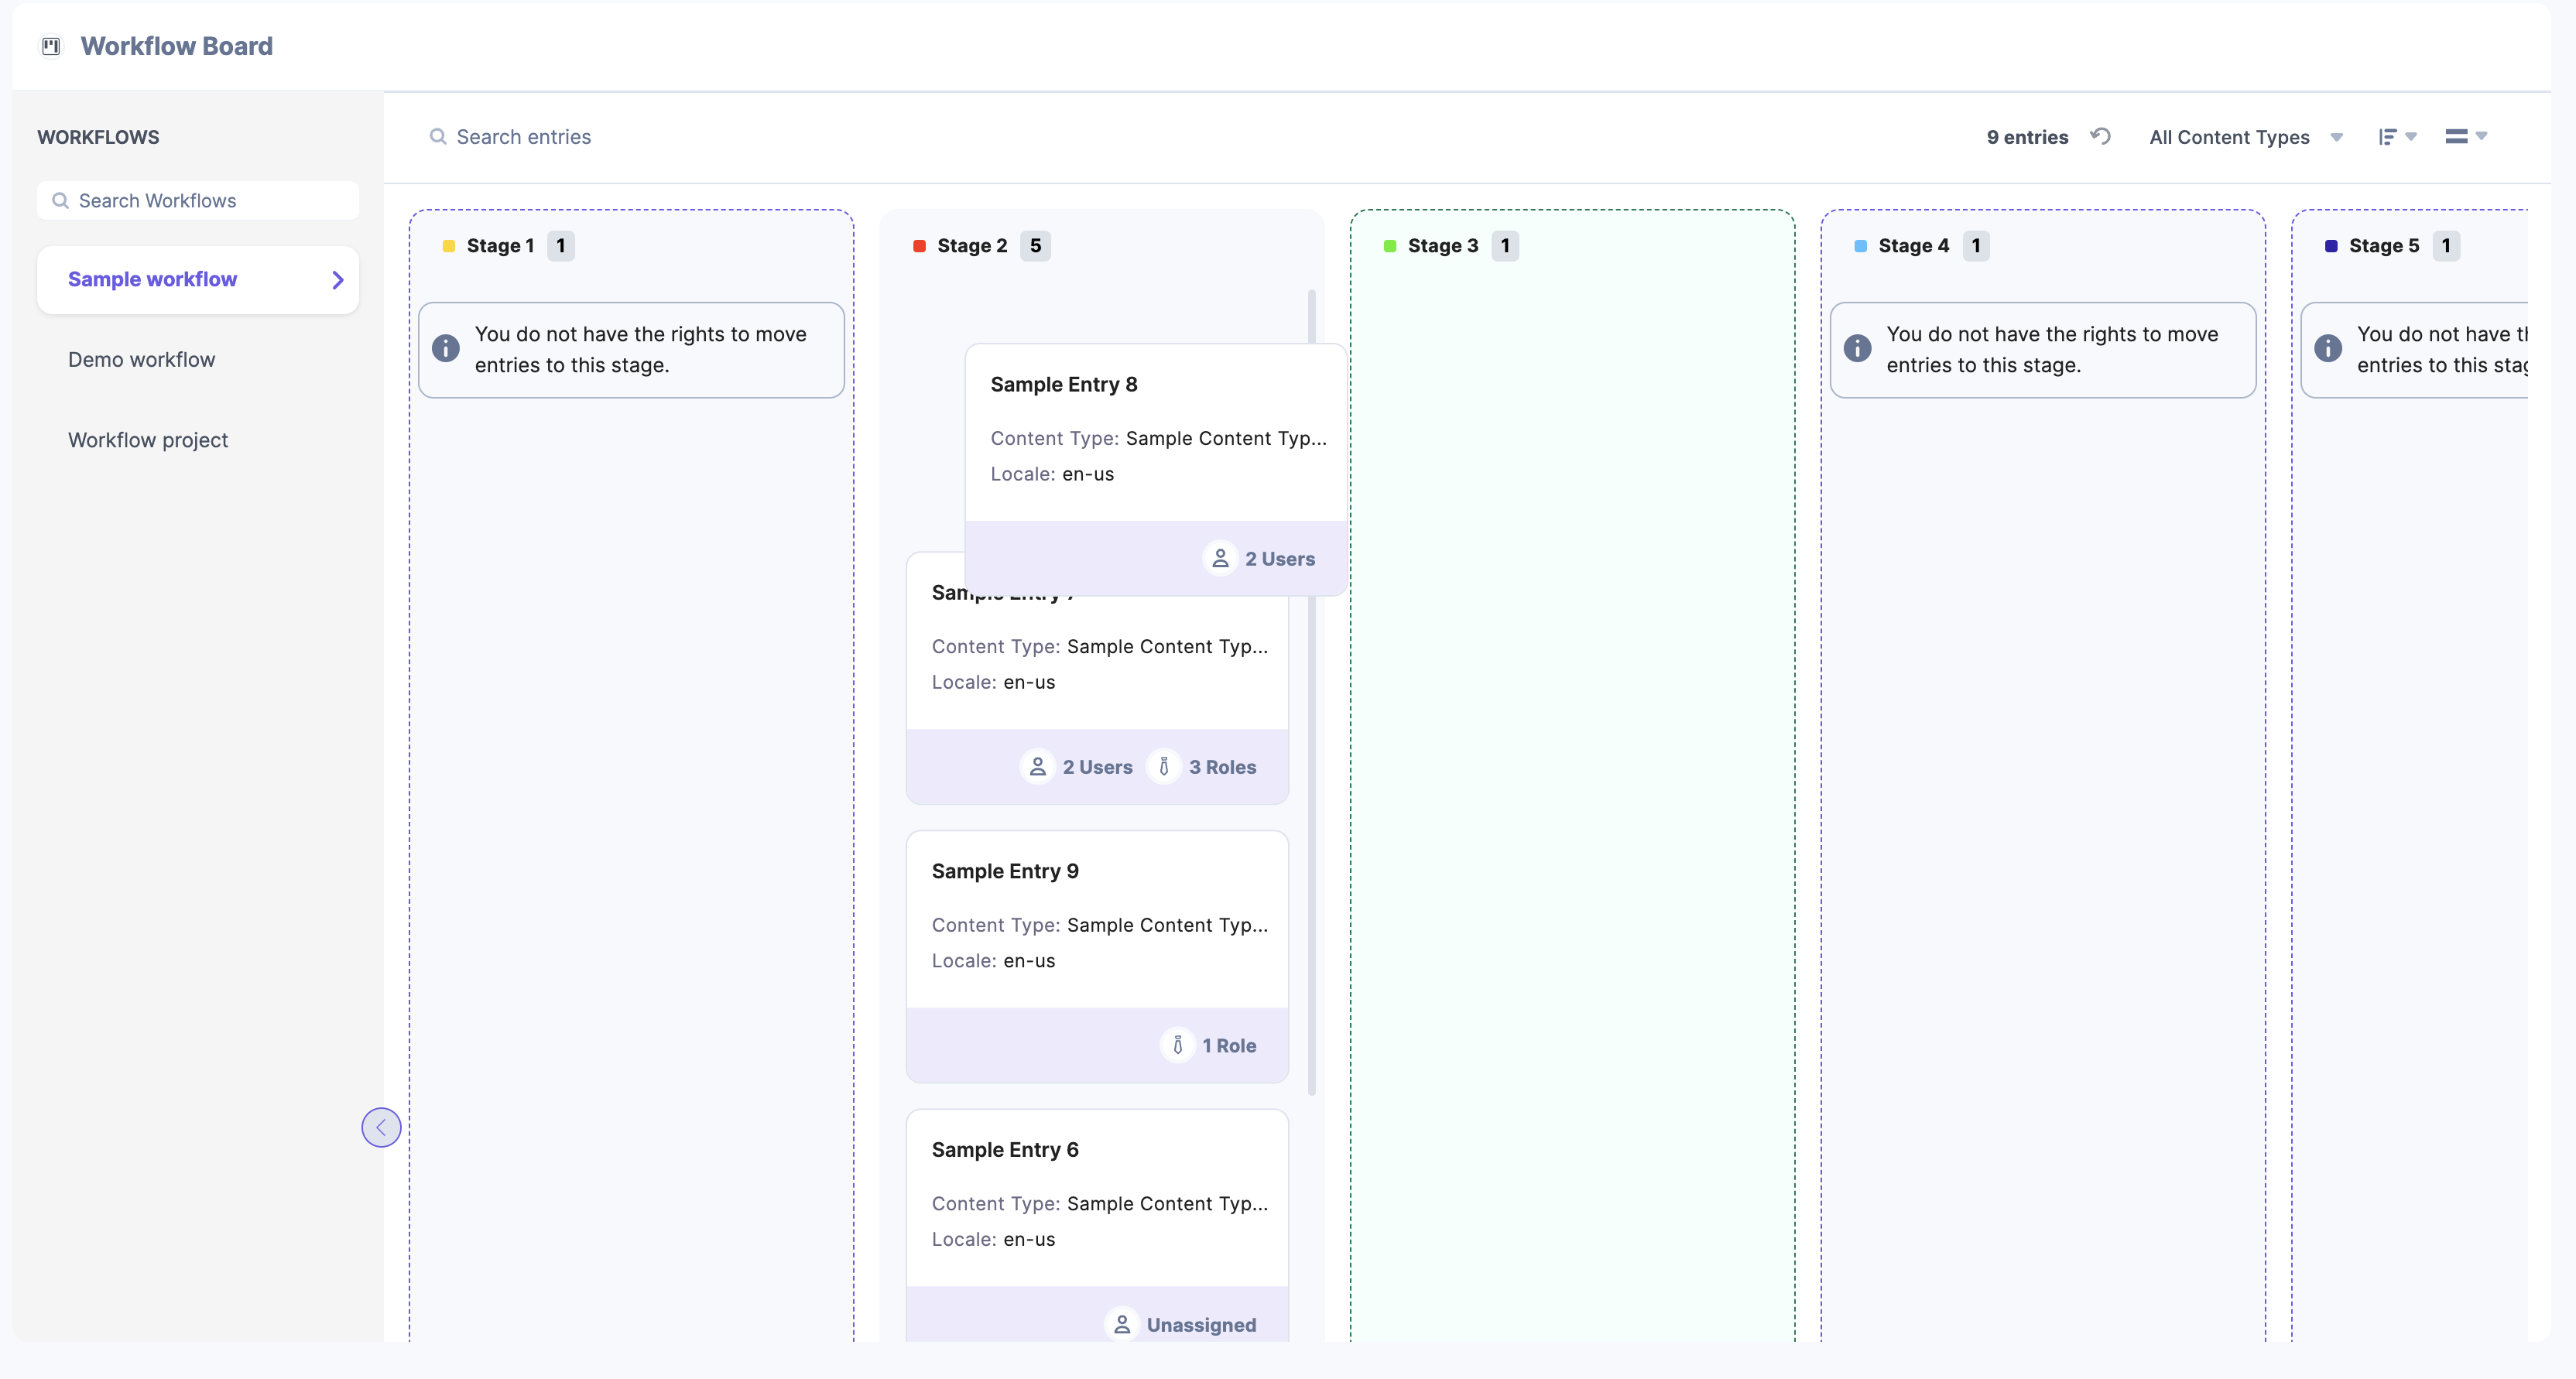Click the Stage 1 header label
Image resolution: width=2576 pixels, height=1379 pixels.
pos(500,246)
